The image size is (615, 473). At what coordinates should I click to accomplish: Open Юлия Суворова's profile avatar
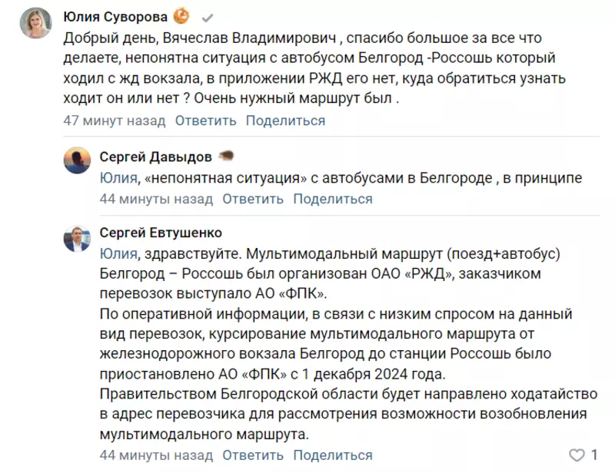[35, 23]
